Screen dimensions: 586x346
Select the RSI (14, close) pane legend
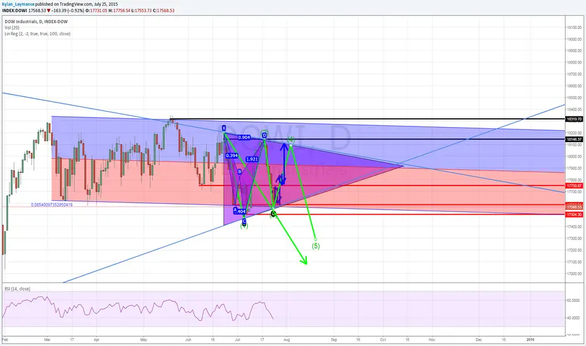[18, 289]
